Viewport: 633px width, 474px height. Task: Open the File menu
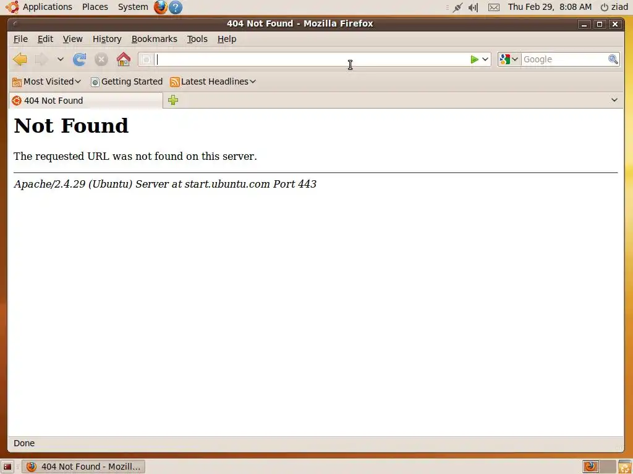(x=20, y=39)
